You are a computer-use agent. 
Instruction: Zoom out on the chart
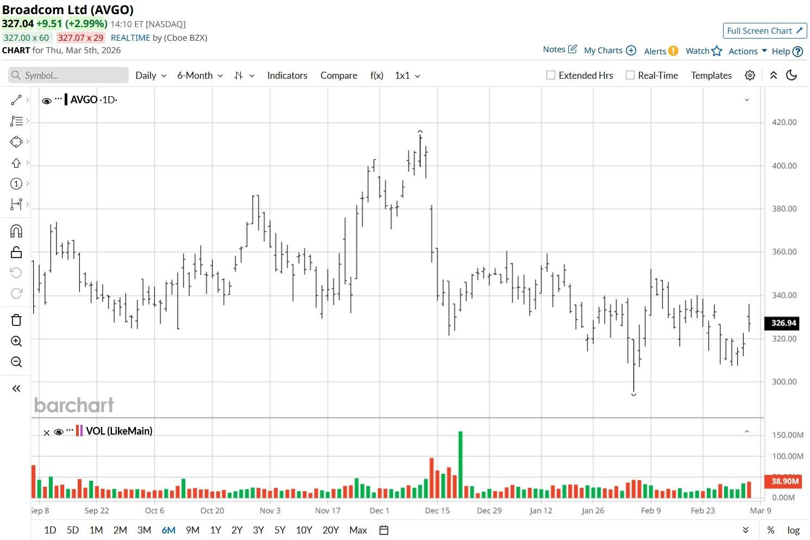pyautogui.click(x=16, y=362)
